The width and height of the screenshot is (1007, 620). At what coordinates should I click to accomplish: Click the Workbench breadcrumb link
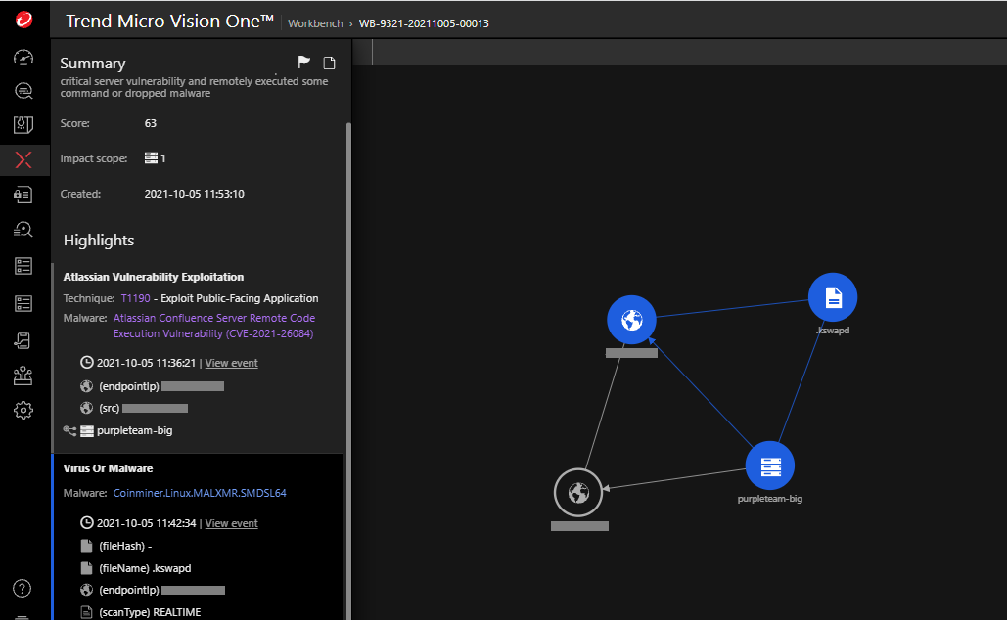pos(314,22)
